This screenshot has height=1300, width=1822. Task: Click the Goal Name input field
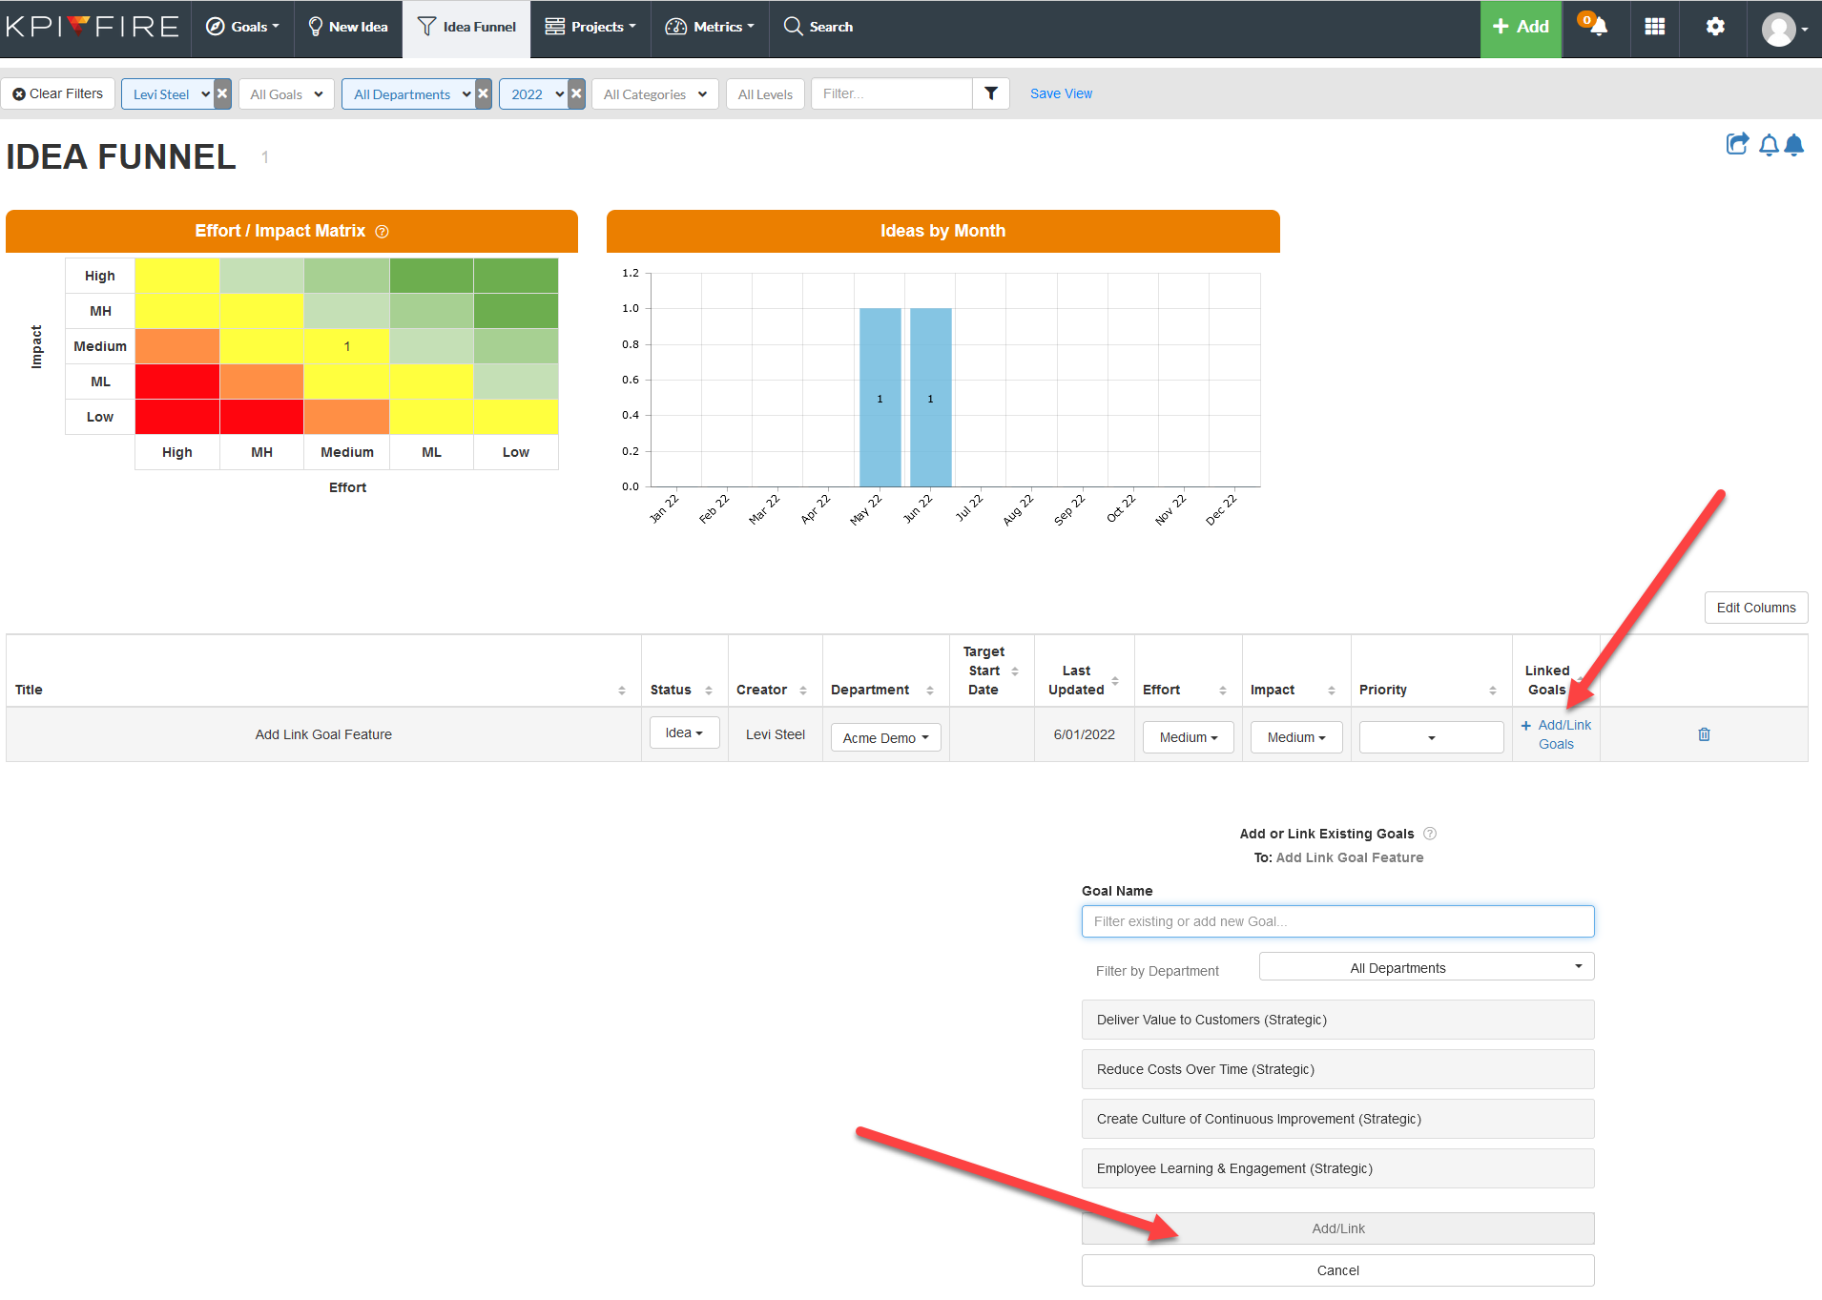(1337, 921)
